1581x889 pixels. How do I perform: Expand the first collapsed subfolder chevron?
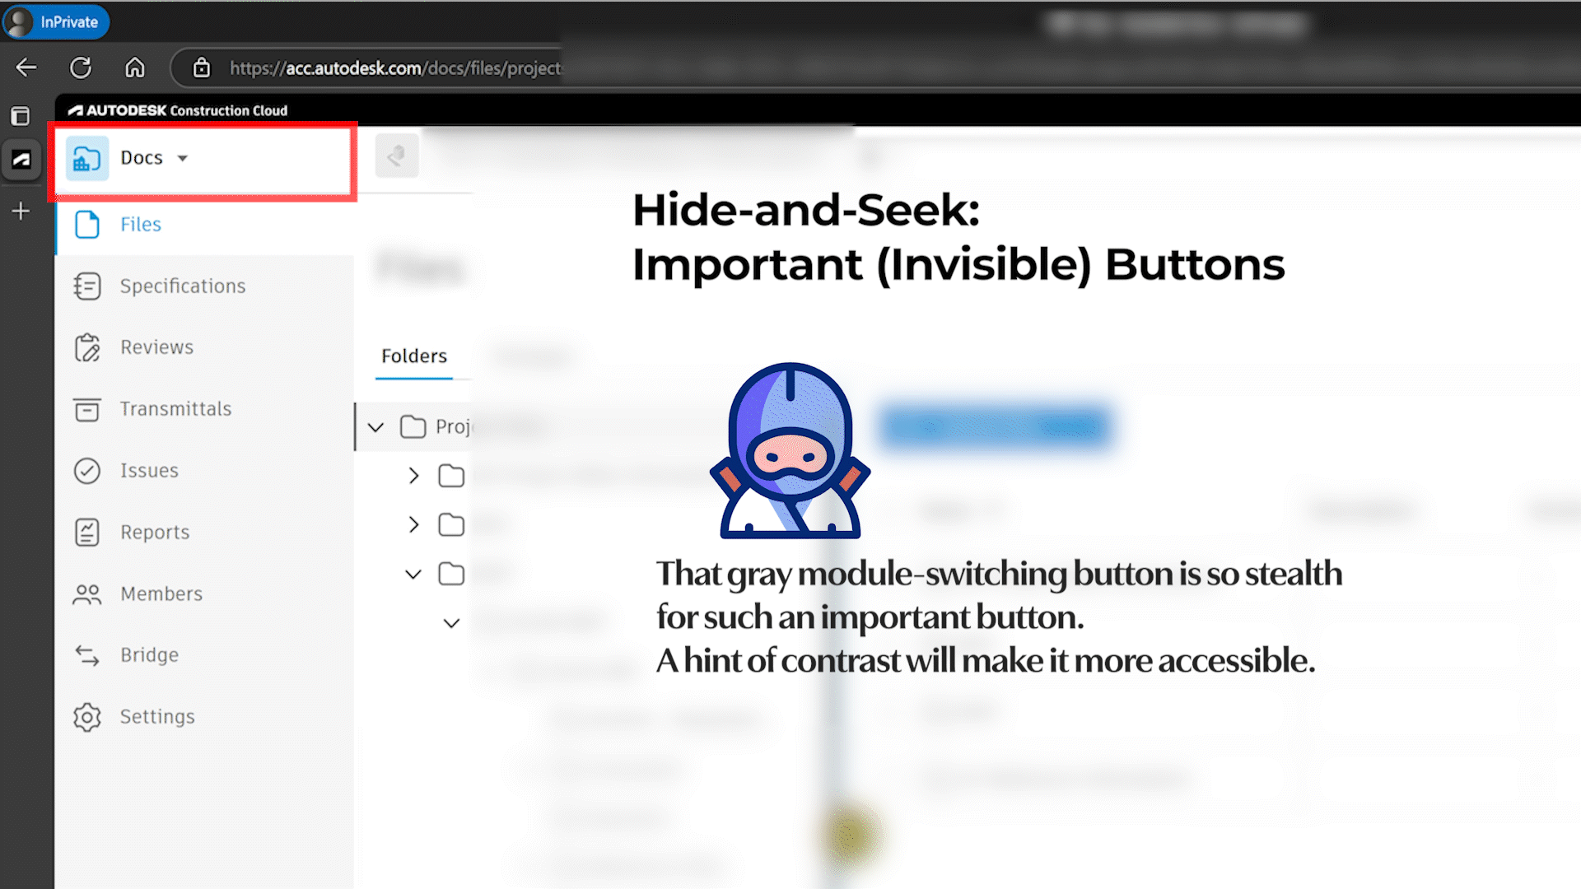(x=413, y=476)
